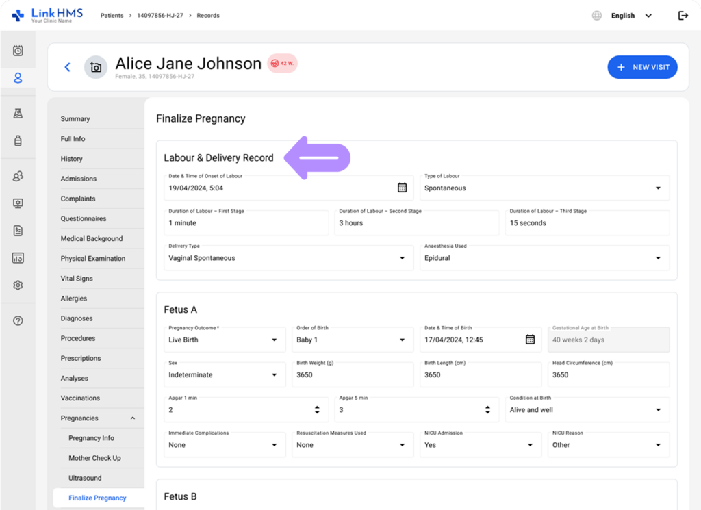Screen dimensions: 701x510
Task: Go back using the left chevron arrow
Action: [x=67, y=67]
